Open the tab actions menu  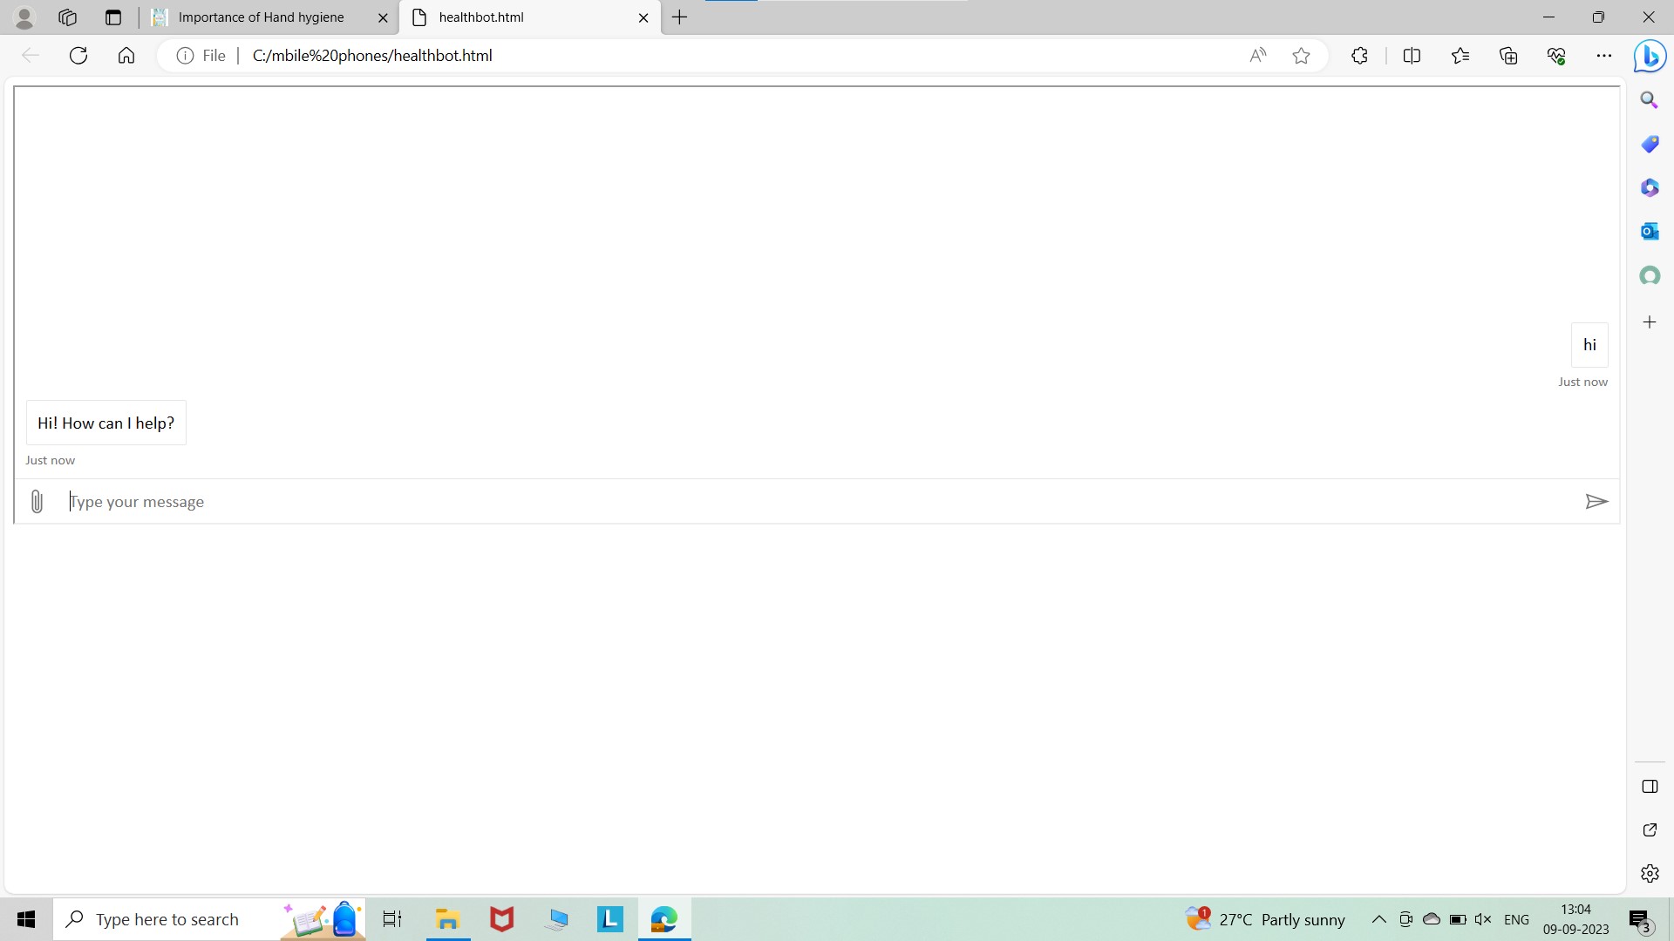pos(112,17)
